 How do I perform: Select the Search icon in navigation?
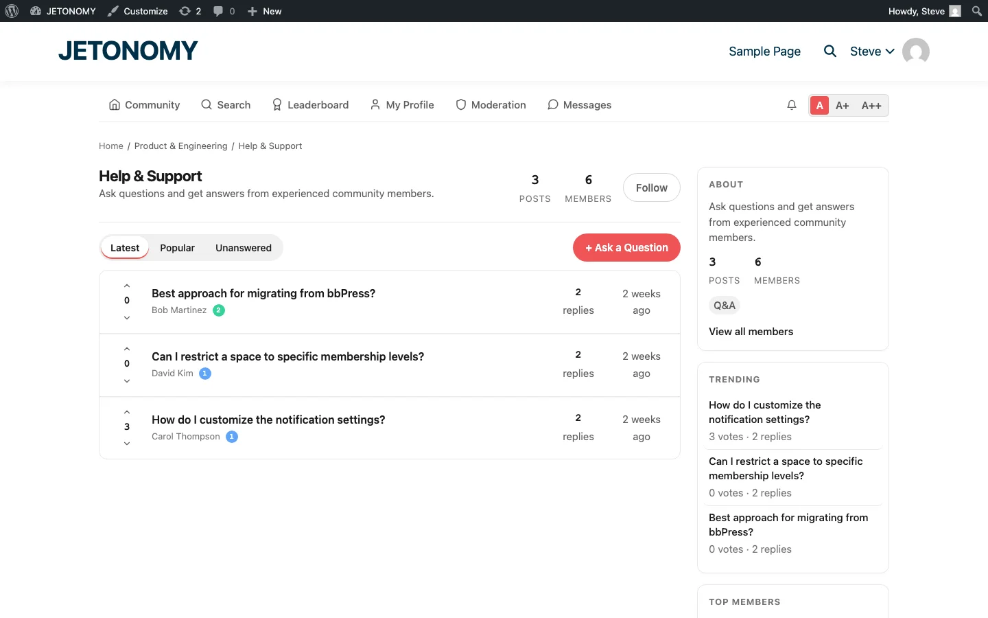click(207, 104)
